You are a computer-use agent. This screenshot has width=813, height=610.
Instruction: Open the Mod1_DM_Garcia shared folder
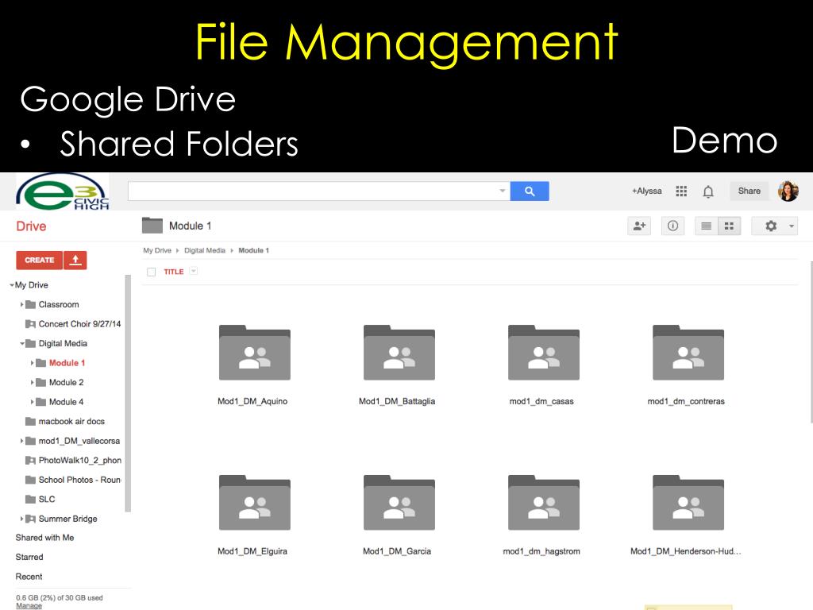pos(399,503)
